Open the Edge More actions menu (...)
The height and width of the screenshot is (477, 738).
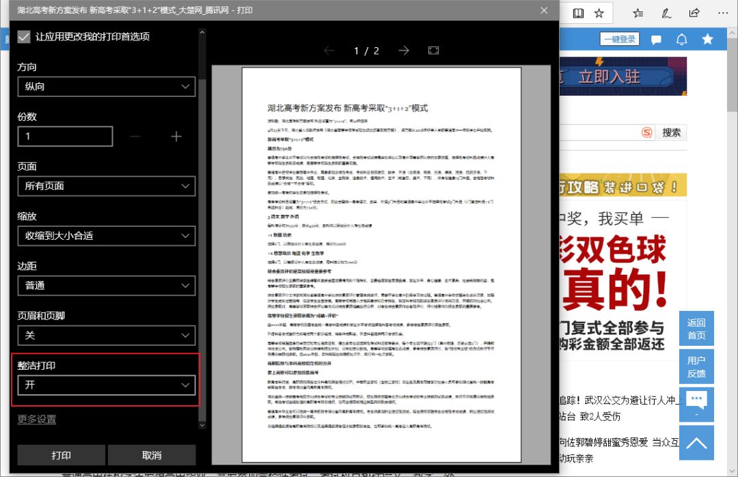click(722, 13)
